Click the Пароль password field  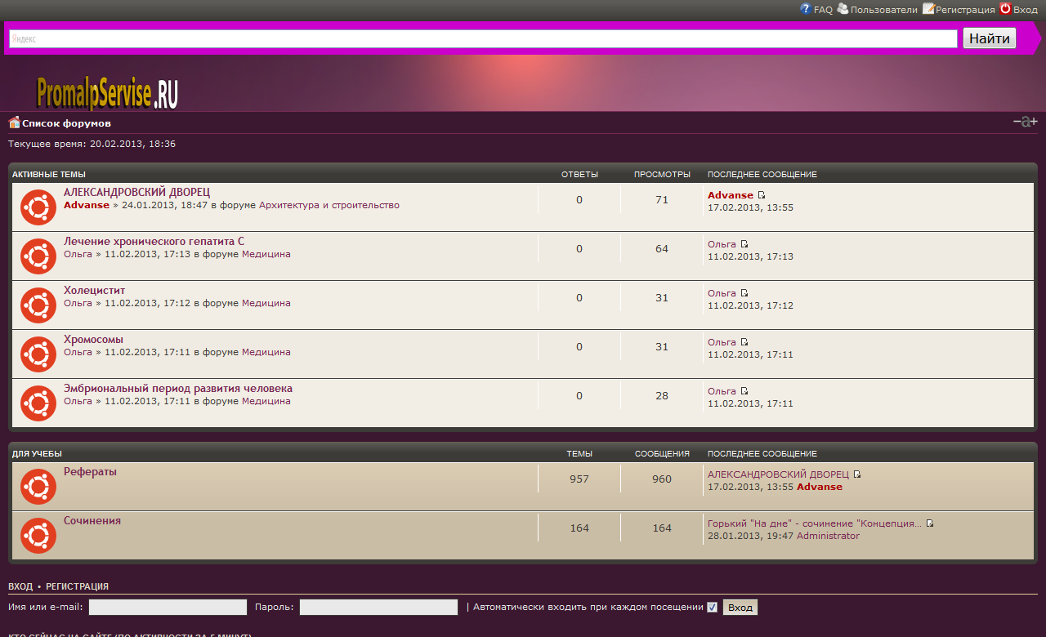click(378, 607)
